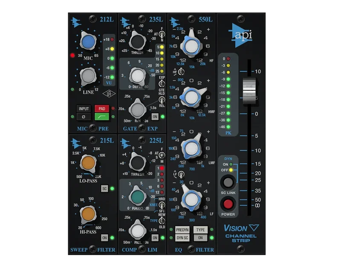Viewport: 341px width, 267px height.
Task: Click the 235L module API logo
Action: [125, 22]
